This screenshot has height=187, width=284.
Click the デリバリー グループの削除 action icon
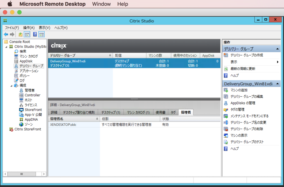(x=226, y=129)
